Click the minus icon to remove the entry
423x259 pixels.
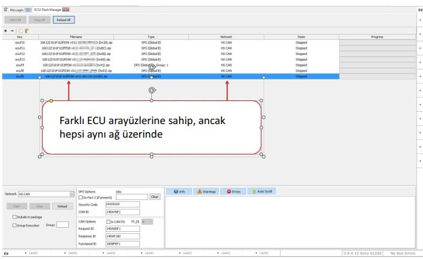(12, 31)
